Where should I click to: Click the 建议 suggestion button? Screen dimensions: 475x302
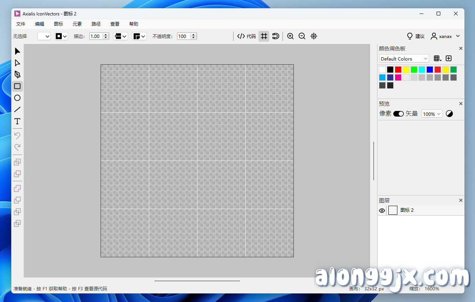point(415,36)
